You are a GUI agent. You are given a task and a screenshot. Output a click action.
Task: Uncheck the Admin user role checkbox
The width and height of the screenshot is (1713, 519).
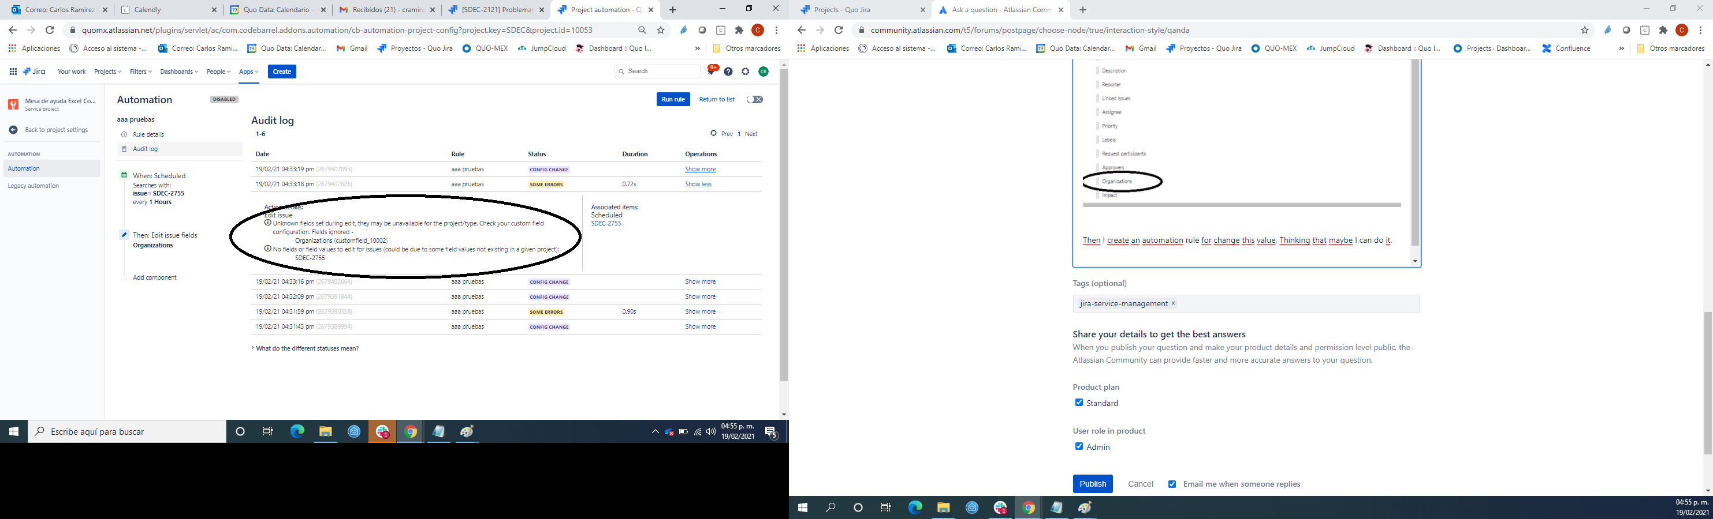[x=1079, y=446]
